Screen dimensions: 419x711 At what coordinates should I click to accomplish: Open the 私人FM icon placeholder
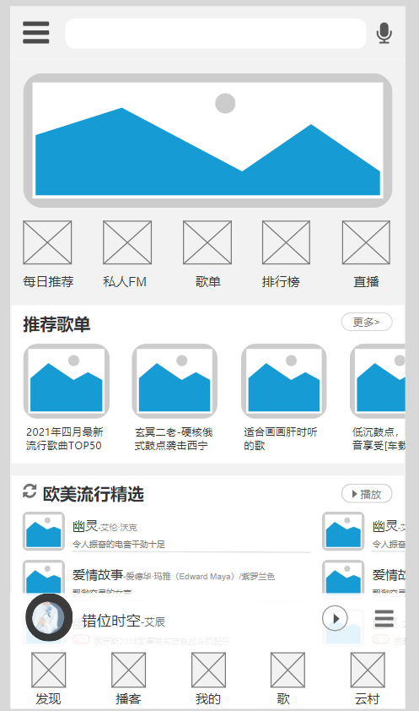coord(127,242)
